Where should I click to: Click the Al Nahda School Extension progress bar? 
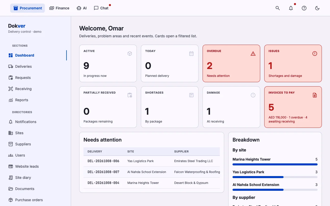275,190
